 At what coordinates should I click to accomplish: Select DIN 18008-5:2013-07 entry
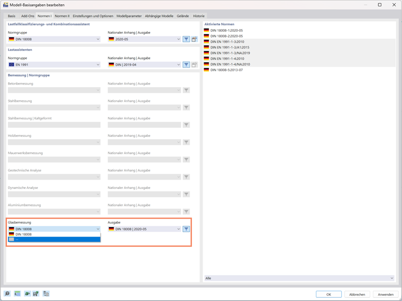click(x=300, y=70)
